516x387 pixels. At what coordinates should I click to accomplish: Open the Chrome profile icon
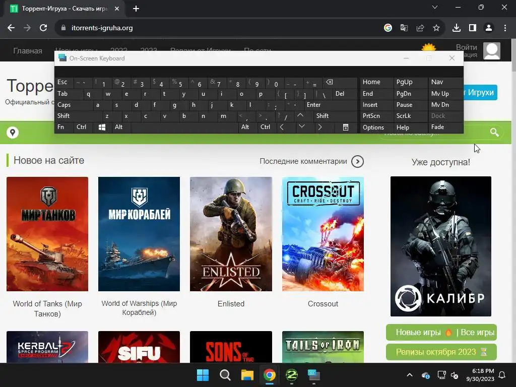coord(489,28)
